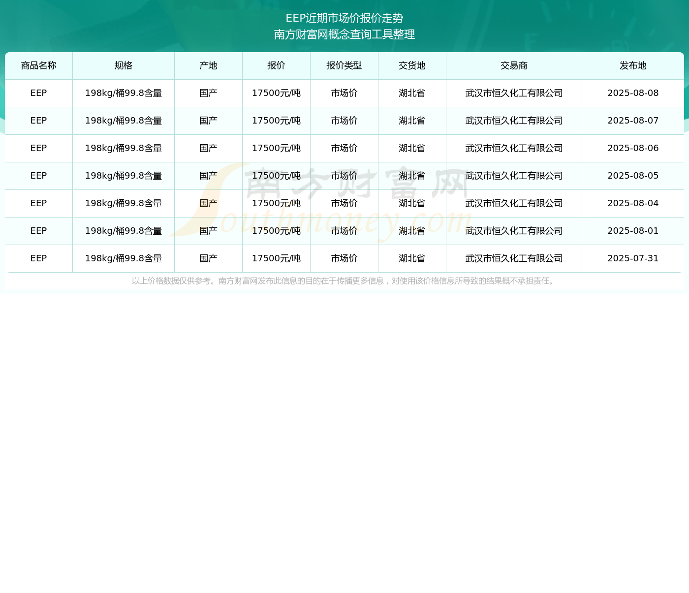Click '湖北省' in the 2025-08-08 row

point(412,93)
